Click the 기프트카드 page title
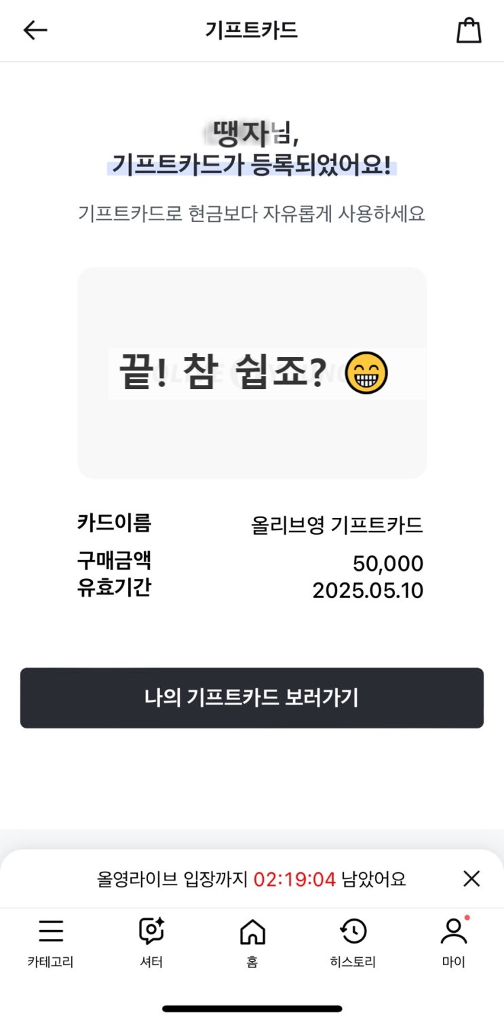The height and width of the screenshot is (1023, 504). click(x=252, y=31)
